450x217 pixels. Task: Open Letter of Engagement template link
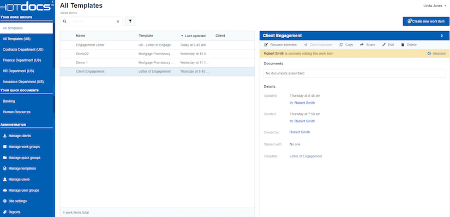click(305, 156)
